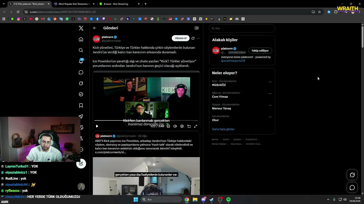364x204 pixels.
Task: Mute the video sound
Action: click(x=175, y=126)
